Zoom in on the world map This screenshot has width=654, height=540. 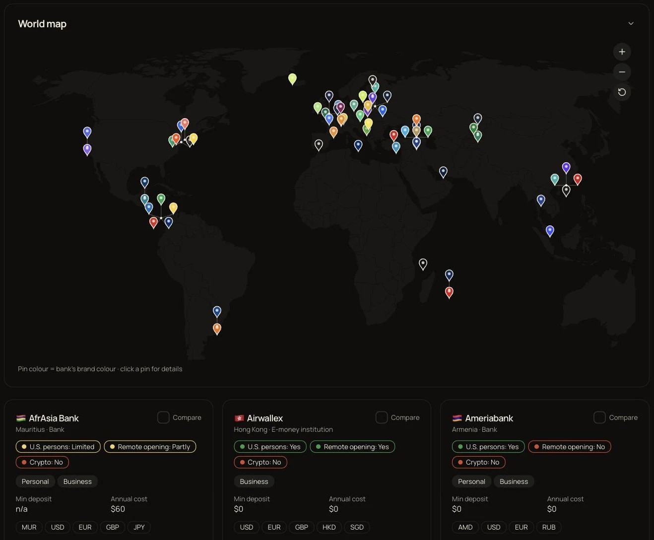pos(622,52)
